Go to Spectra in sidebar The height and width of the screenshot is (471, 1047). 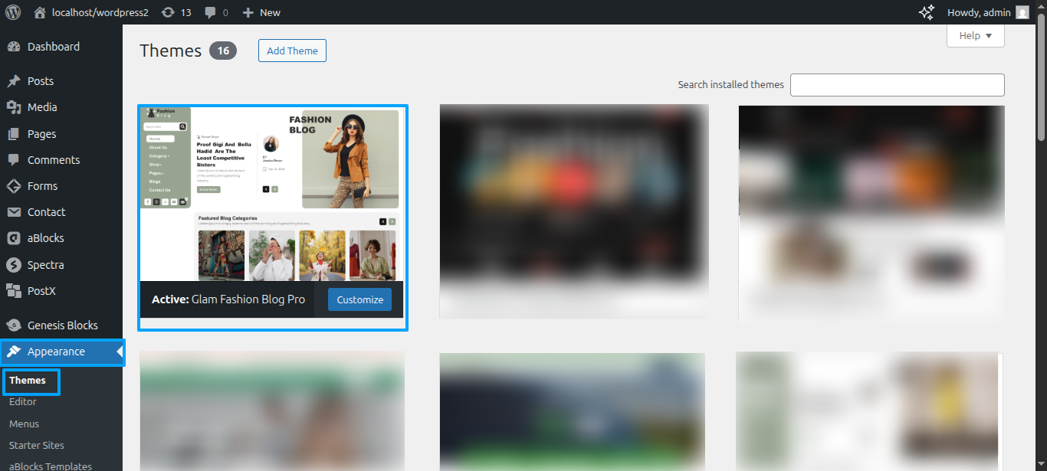pyautogui.click(x=45, y=265)
